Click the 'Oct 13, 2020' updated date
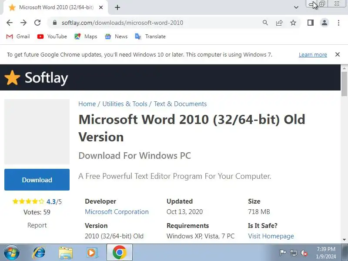The image size is (348, 261). tap(184, 212)
